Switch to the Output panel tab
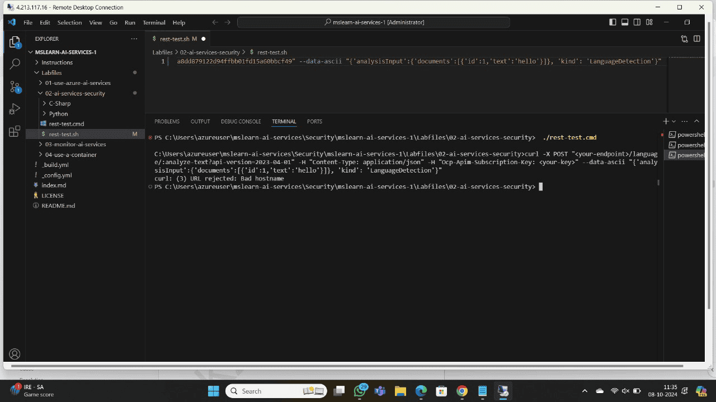The width and height of the screenshot is (716, 402). coord(200,121)
